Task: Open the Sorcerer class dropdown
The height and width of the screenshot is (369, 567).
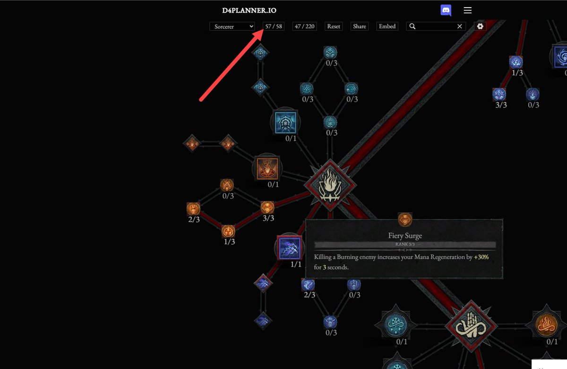Action: (232, 26)
